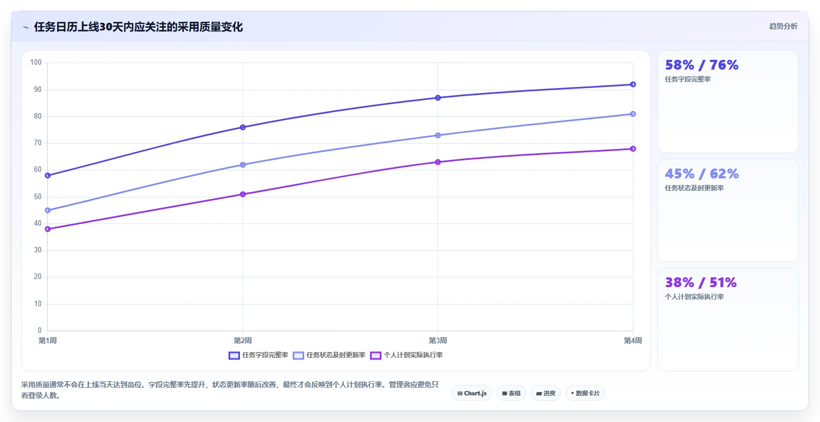The width and height of the screenshot is (820, 422).
Task: Click the 100 y-axis label
Action: pyautogui.click(x=36, y=63)
